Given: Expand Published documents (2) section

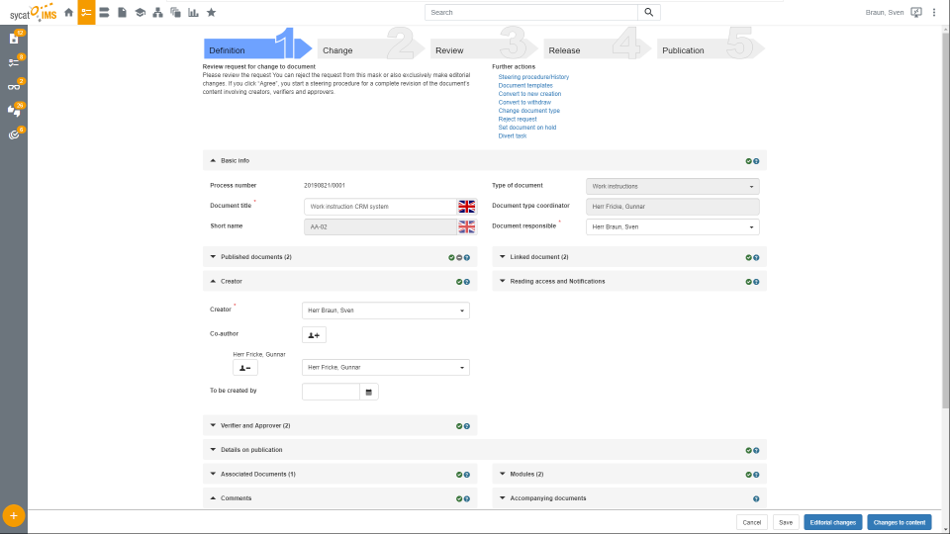Looking at the screenshot, I should (x=213, y=257).
